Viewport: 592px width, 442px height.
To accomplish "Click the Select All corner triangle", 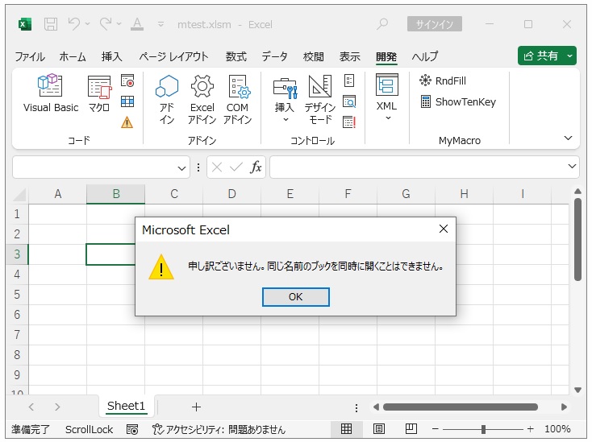I will pos(19,195).
